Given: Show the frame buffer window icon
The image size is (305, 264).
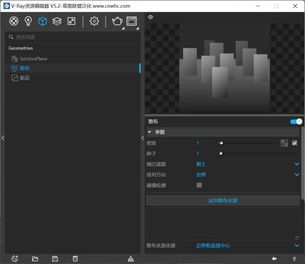Looking at the screenshot, I should coord(132,21).
